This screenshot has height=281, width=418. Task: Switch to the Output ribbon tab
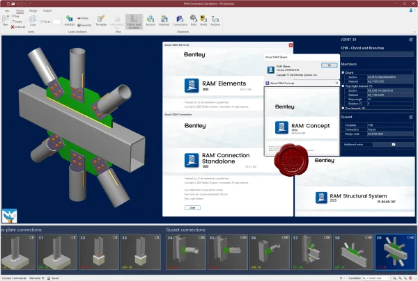click(x=47, y=10)
